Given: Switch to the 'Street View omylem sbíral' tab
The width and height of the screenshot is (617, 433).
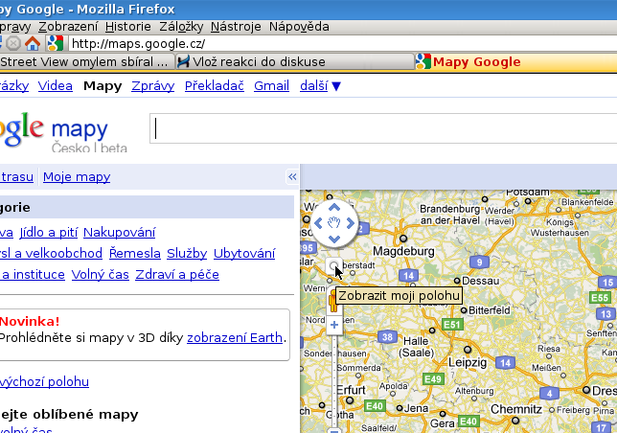Looking at the screenshot, I should click(x=84, y=62).
